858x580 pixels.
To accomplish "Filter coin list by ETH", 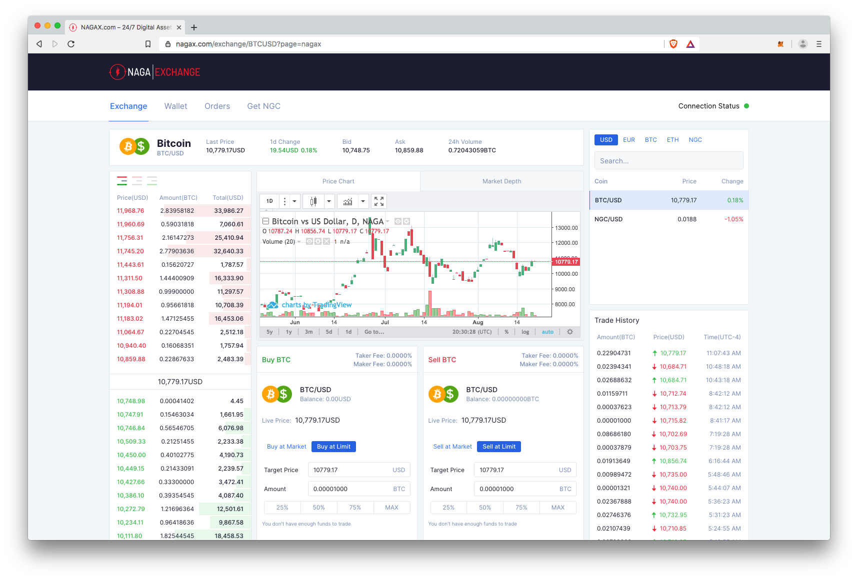I will [x=672, y=140].
